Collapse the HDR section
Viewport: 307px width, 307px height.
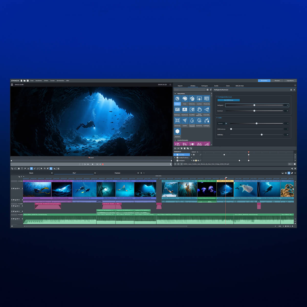click(x=217, y=118)
